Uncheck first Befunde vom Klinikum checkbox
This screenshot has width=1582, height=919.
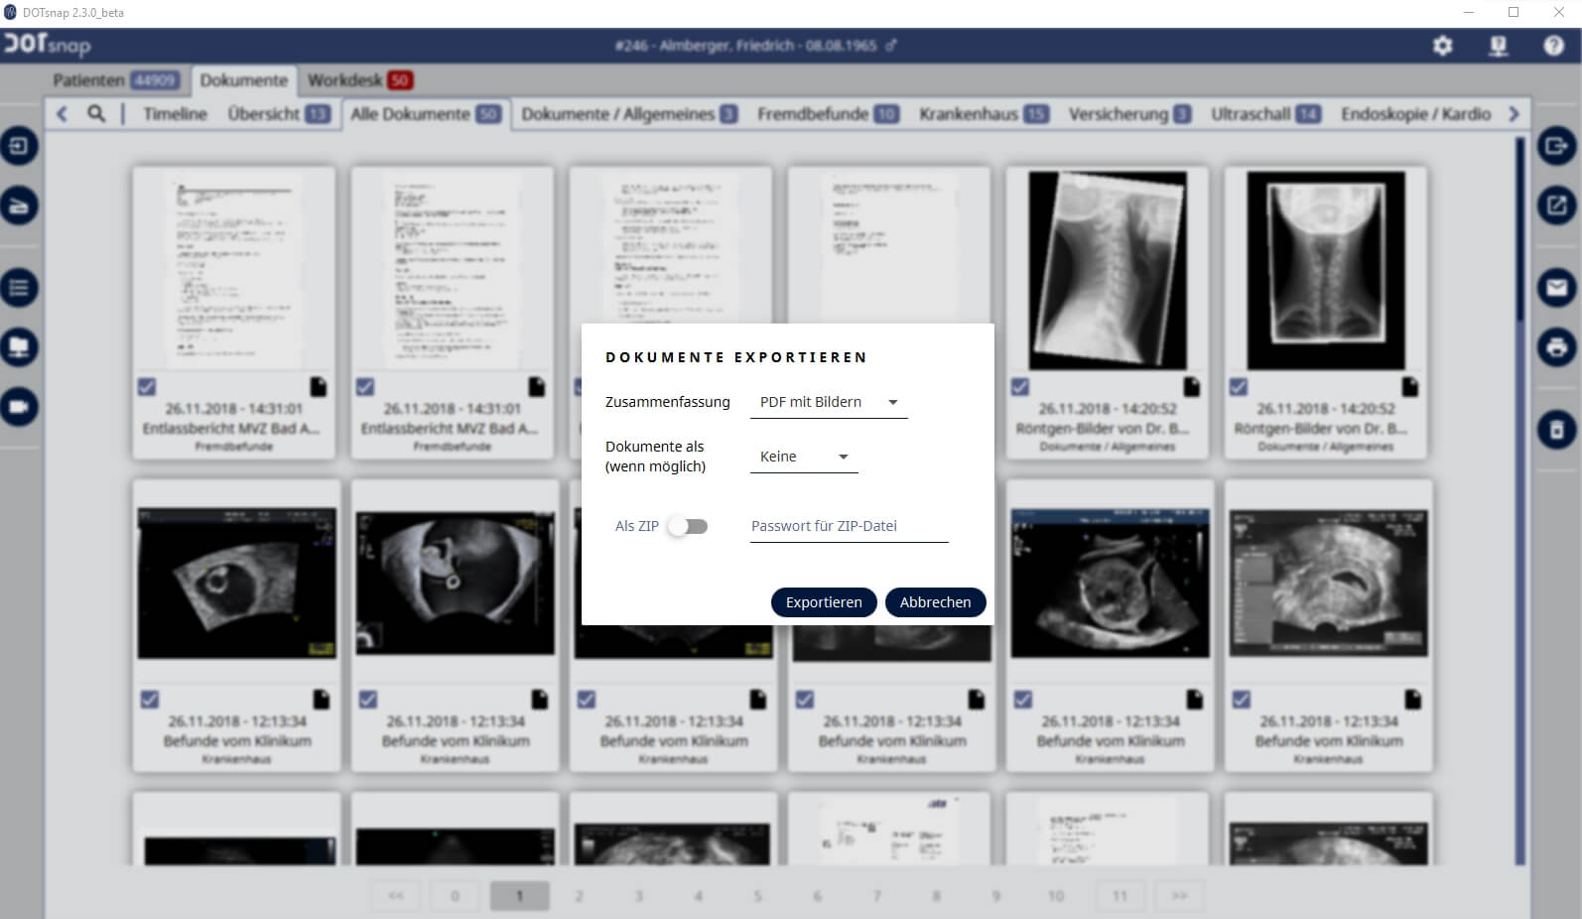[x=150, y=700]
